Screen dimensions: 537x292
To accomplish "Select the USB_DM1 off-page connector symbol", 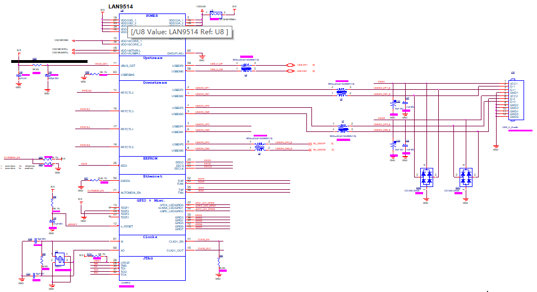I will (x=291, y=71).
